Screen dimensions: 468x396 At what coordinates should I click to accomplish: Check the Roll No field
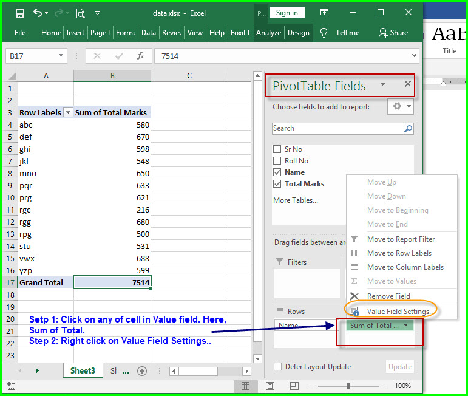pos(277,161)
